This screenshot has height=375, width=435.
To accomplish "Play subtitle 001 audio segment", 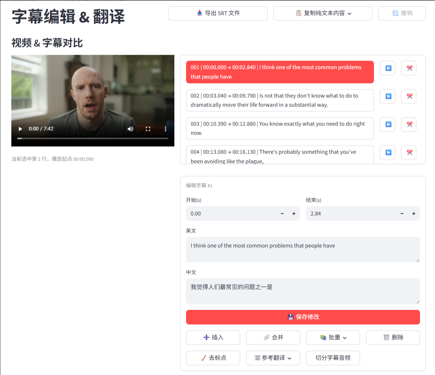I will coord(387,68).
